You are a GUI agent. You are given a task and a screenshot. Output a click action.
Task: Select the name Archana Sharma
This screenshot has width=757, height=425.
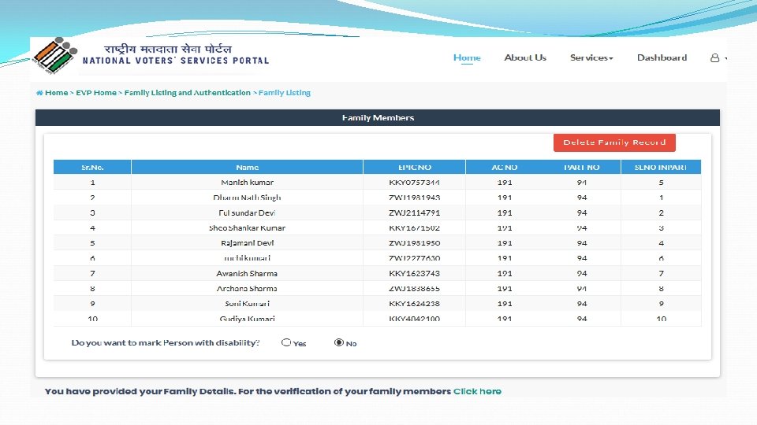pyautogui.click(x=247, y=289)
